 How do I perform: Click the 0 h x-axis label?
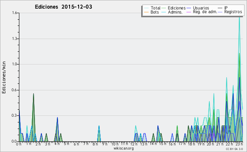19,144
